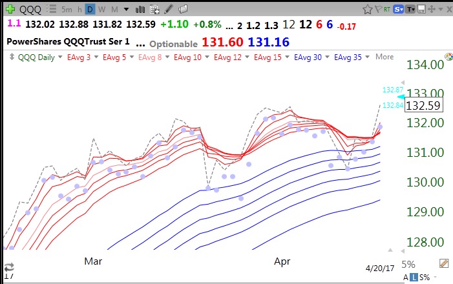Select the pencil drawing tools icon
Image resolution: width=453 pixels, height=284 pixels.
point(169,9)
